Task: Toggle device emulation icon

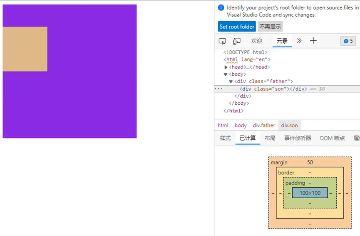Action: pyautogui.click(x=236, y=41)
